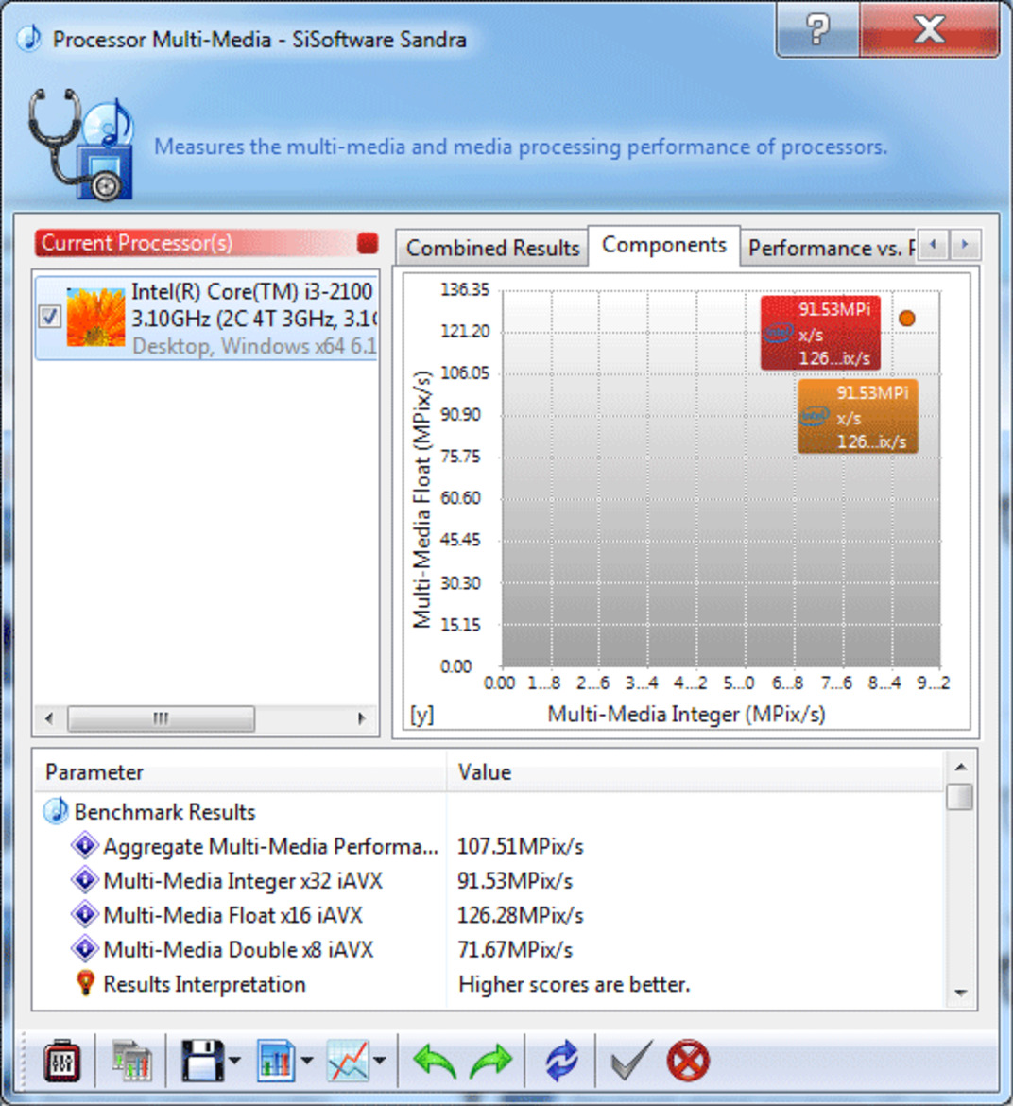The width and height of the screenshot is (1013, 1106).
Task: Click the 126.28MPix/s value
Action: [x=521, y=916]
